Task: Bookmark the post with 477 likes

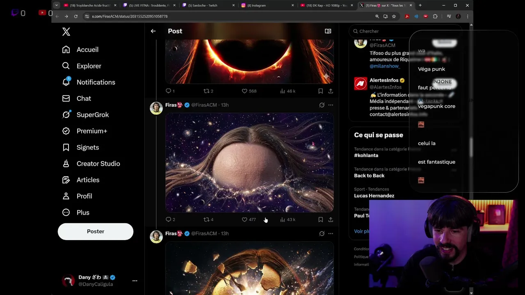Action: point(320,220)
